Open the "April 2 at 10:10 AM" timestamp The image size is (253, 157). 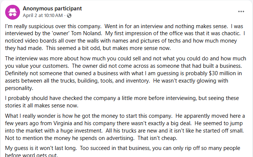pyautogui.click(x=43, y=16)
